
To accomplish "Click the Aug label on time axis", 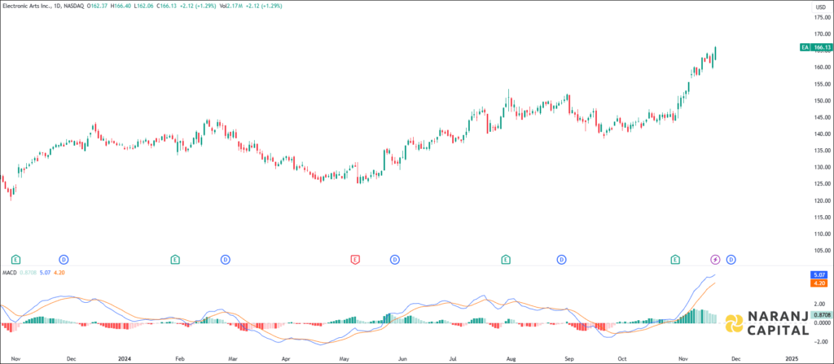I will click(x=511, y=357).
